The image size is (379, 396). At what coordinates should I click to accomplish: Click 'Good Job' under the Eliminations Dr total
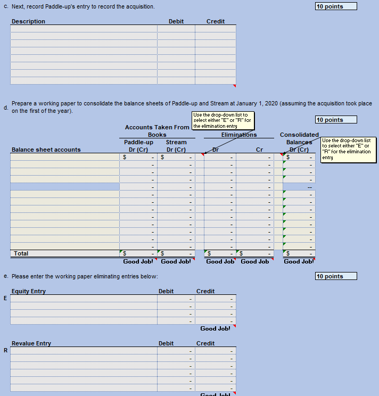click(220, 261)
